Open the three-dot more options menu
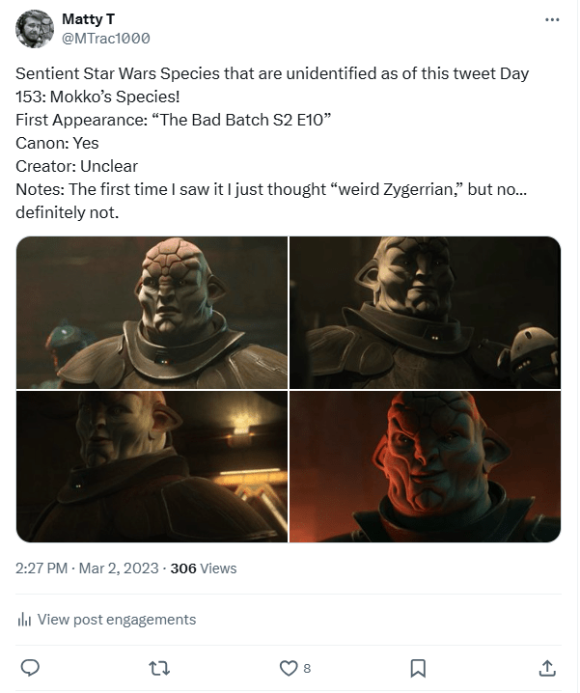The image size is (580, 693). click(x=552, y=19)
